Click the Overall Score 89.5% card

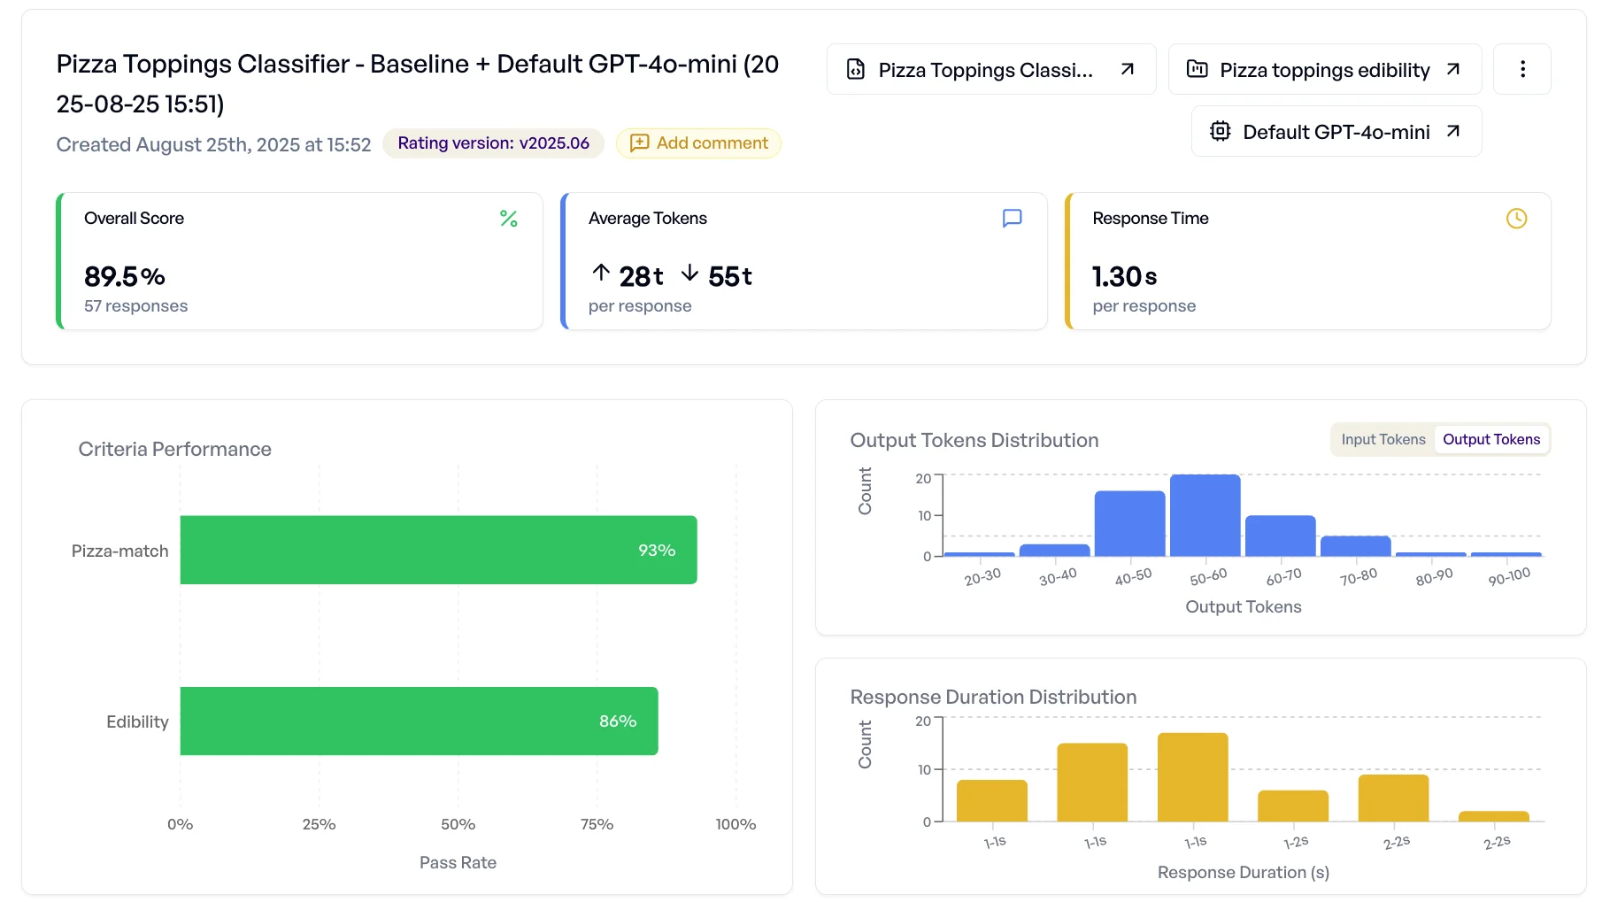pos(299,261)
